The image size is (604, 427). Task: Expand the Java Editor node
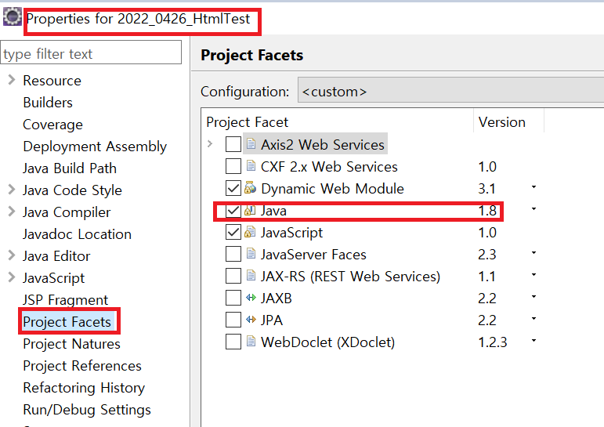12,255
